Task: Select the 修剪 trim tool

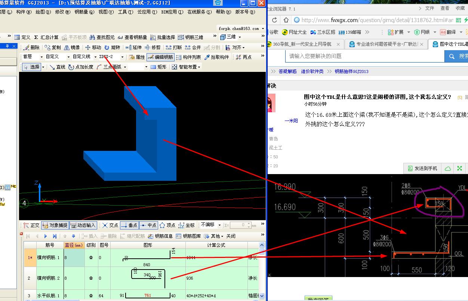Action: tap(153, 47)
